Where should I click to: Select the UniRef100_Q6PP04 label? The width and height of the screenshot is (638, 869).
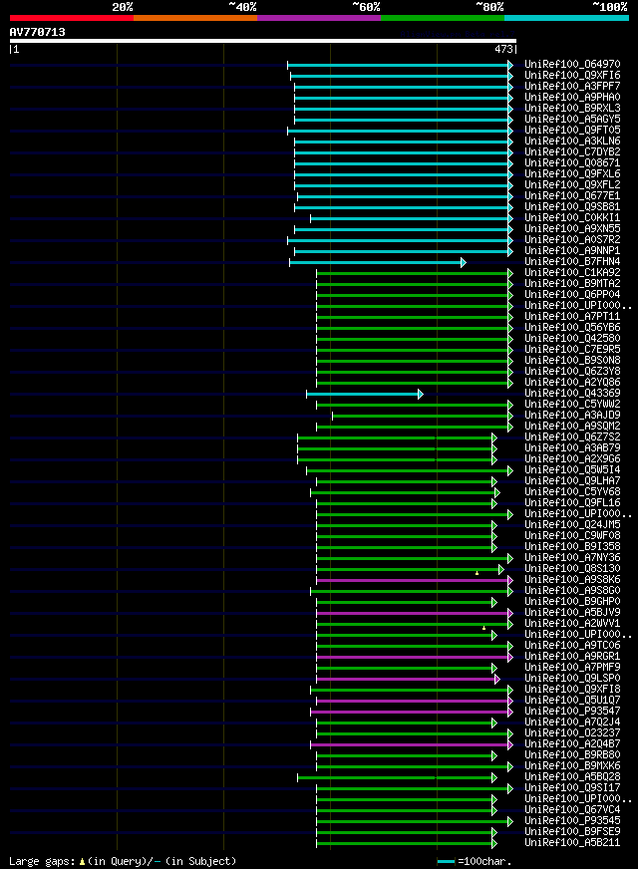[x=572, y=295]
